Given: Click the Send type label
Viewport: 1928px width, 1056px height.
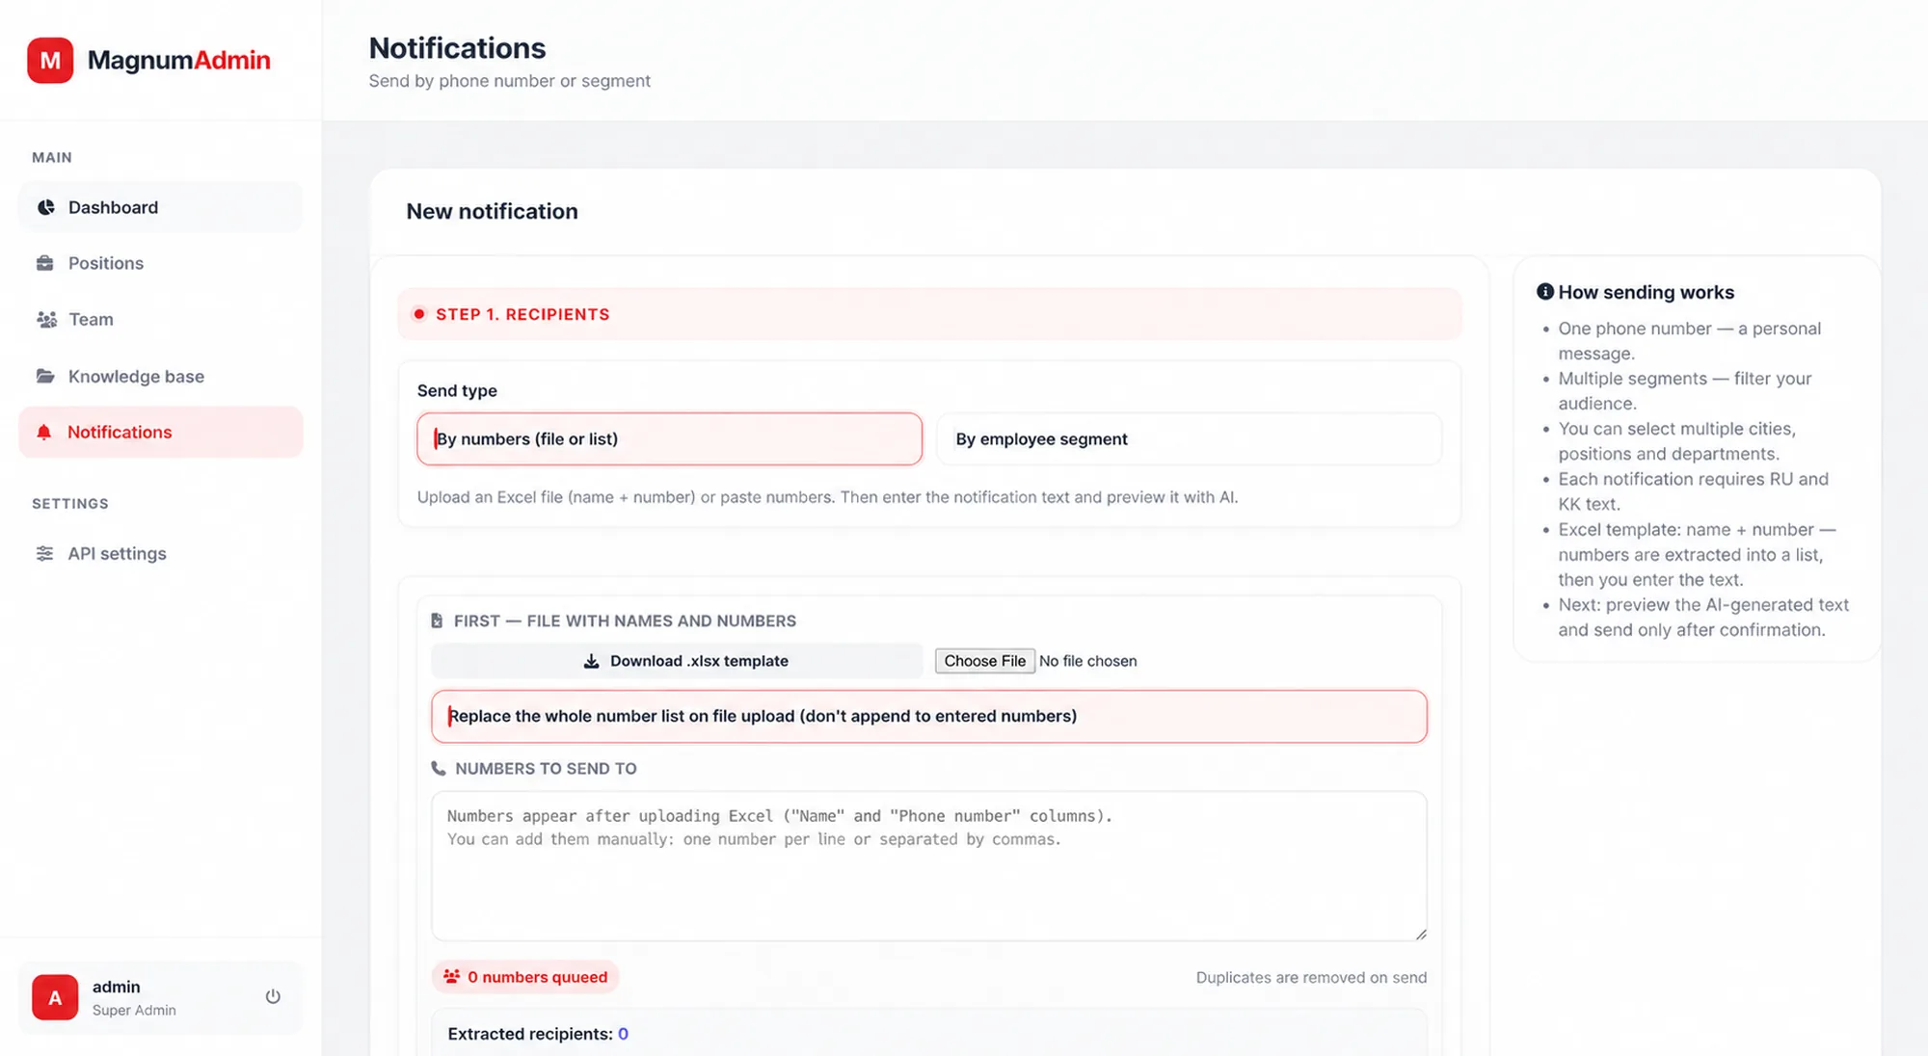Looking at the screenshot, I should [x=457, y=390].
